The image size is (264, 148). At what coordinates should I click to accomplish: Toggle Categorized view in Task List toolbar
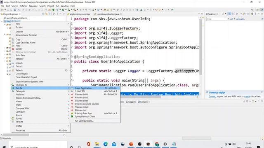tap(230, 14)
